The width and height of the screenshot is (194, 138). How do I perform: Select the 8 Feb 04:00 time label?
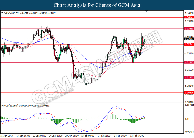coord(120,136)
